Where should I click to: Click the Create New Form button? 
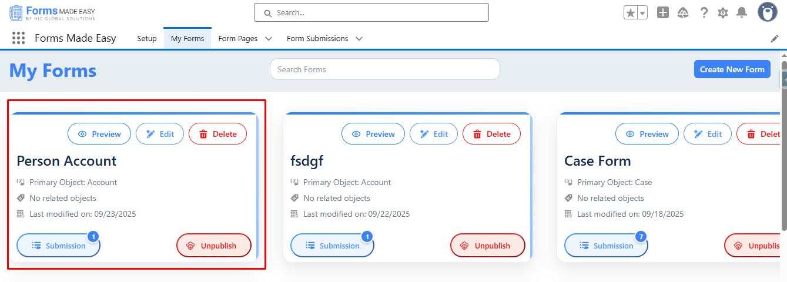click(732, 69)
